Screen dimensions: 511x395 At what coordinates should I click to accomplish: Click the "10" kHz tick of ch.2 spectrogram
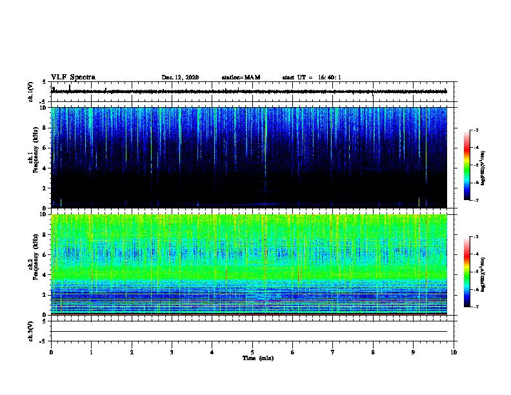(43, 214)
